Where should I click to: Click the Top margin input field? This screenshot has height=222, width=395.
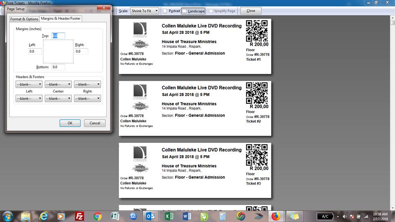click(58, 36)
